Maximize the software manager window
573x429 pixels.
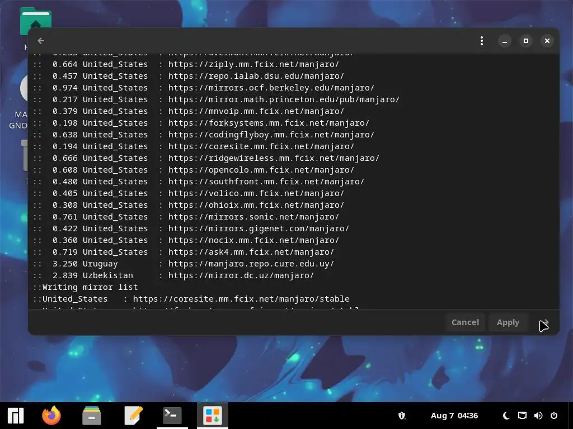click(x=526, y=41)
